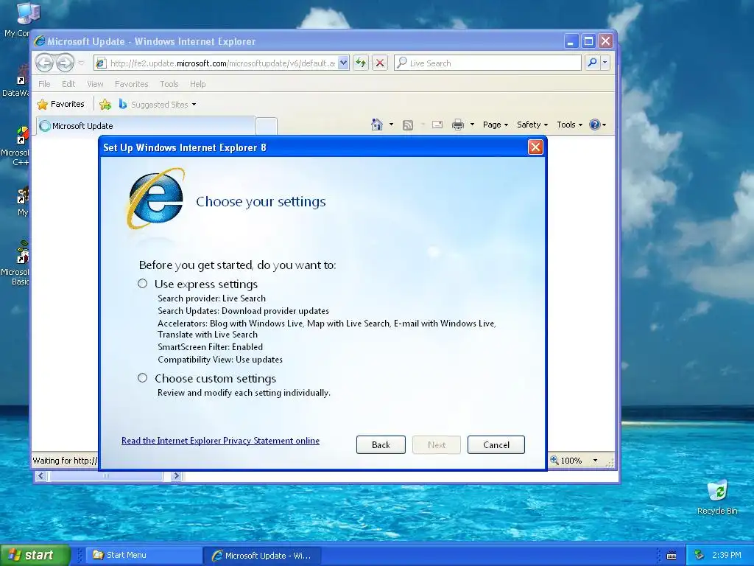This screenshot has height=566, width=754.
Task: Click the Cancel button in dialog
Action: pos(496,444)
